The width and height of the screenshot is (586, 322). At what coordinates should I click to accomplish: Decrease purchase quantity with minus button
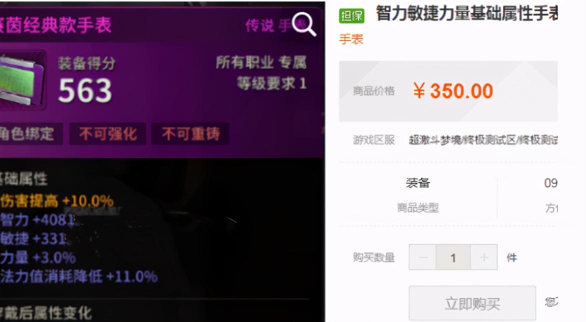[422, 257]
